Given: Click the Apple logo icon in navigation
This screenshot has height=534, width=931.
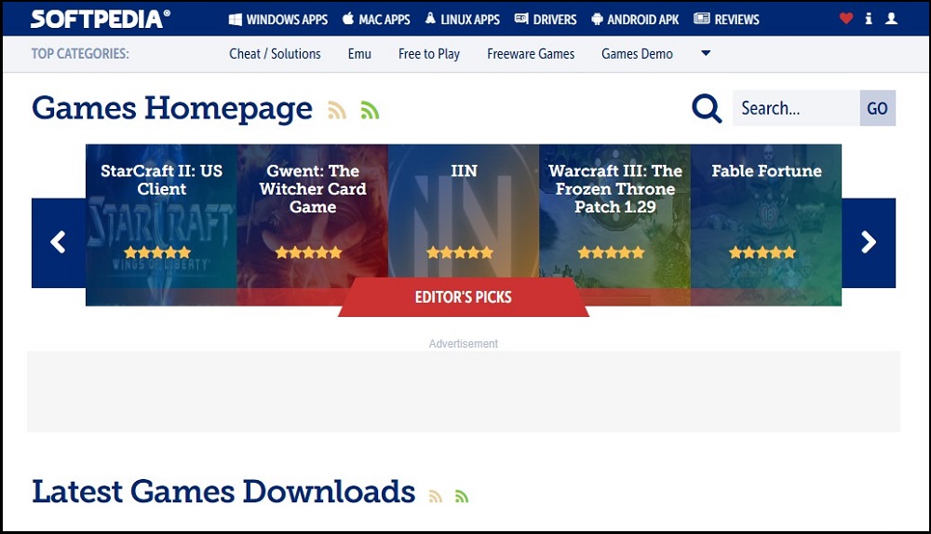Looking at the screenshot, I should coord(348,19).
